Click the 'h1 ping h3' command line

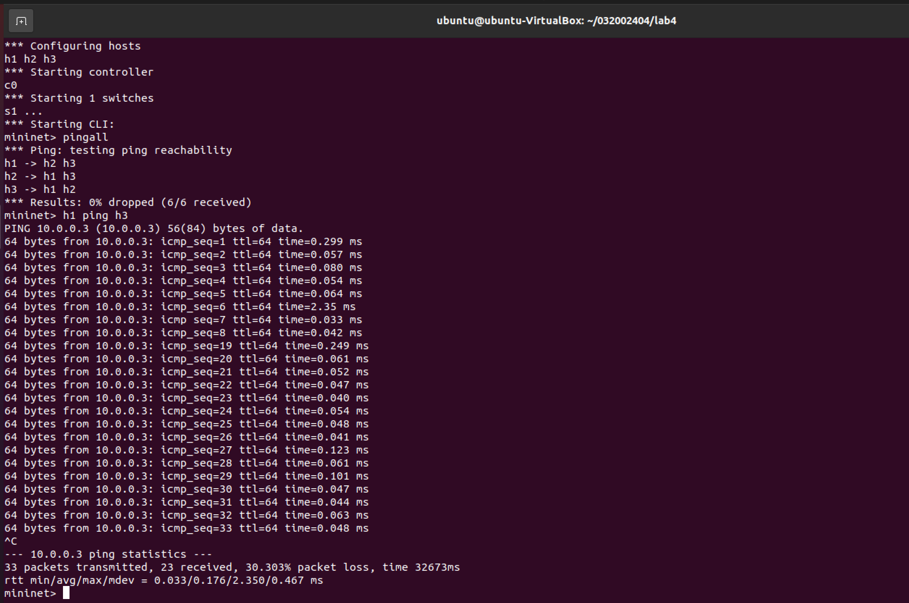(x=95, y=215)
